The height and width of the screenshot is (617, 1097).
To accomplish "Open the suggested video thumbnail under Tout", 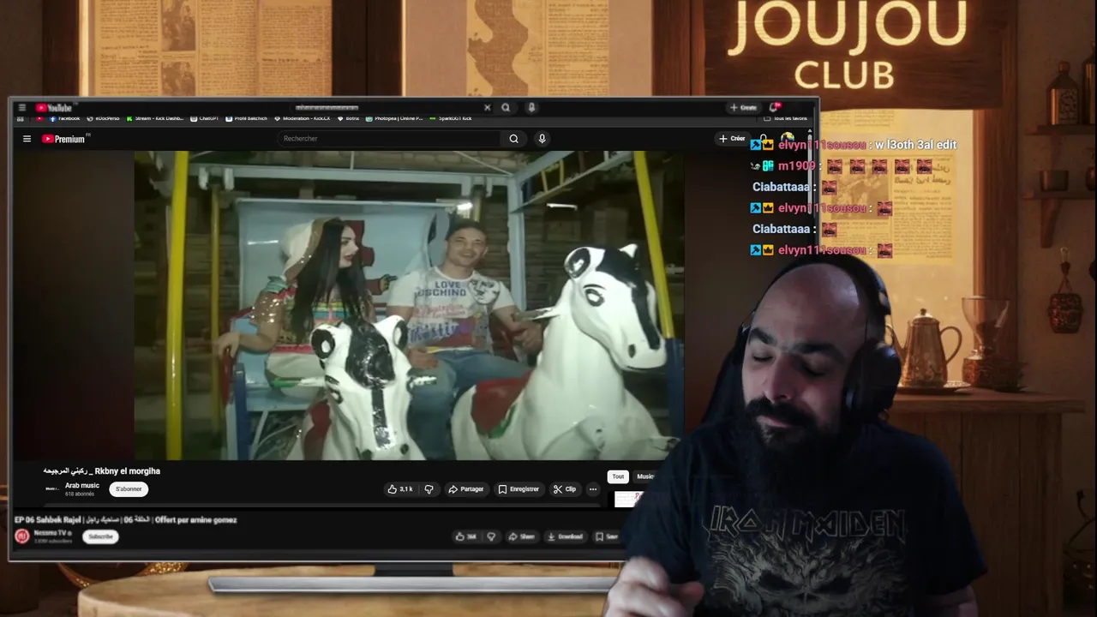I will point(628,499).
